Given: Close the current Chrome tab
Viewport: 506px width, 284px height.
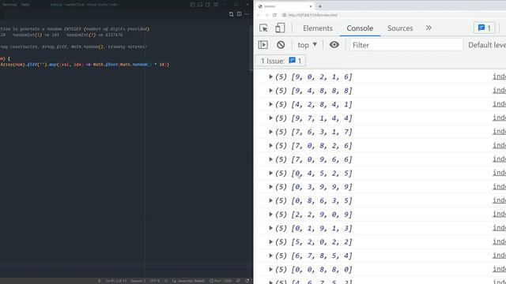Looking at the screenshot, I should [x=311, y=6].
